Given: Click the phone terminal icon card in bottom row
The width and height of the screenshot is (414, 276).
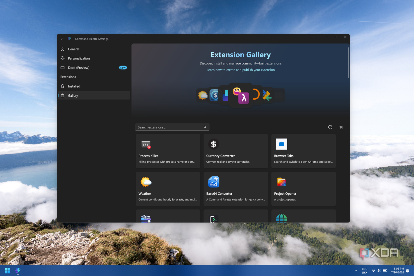Looking at the screenshot, I should (236, 216).
